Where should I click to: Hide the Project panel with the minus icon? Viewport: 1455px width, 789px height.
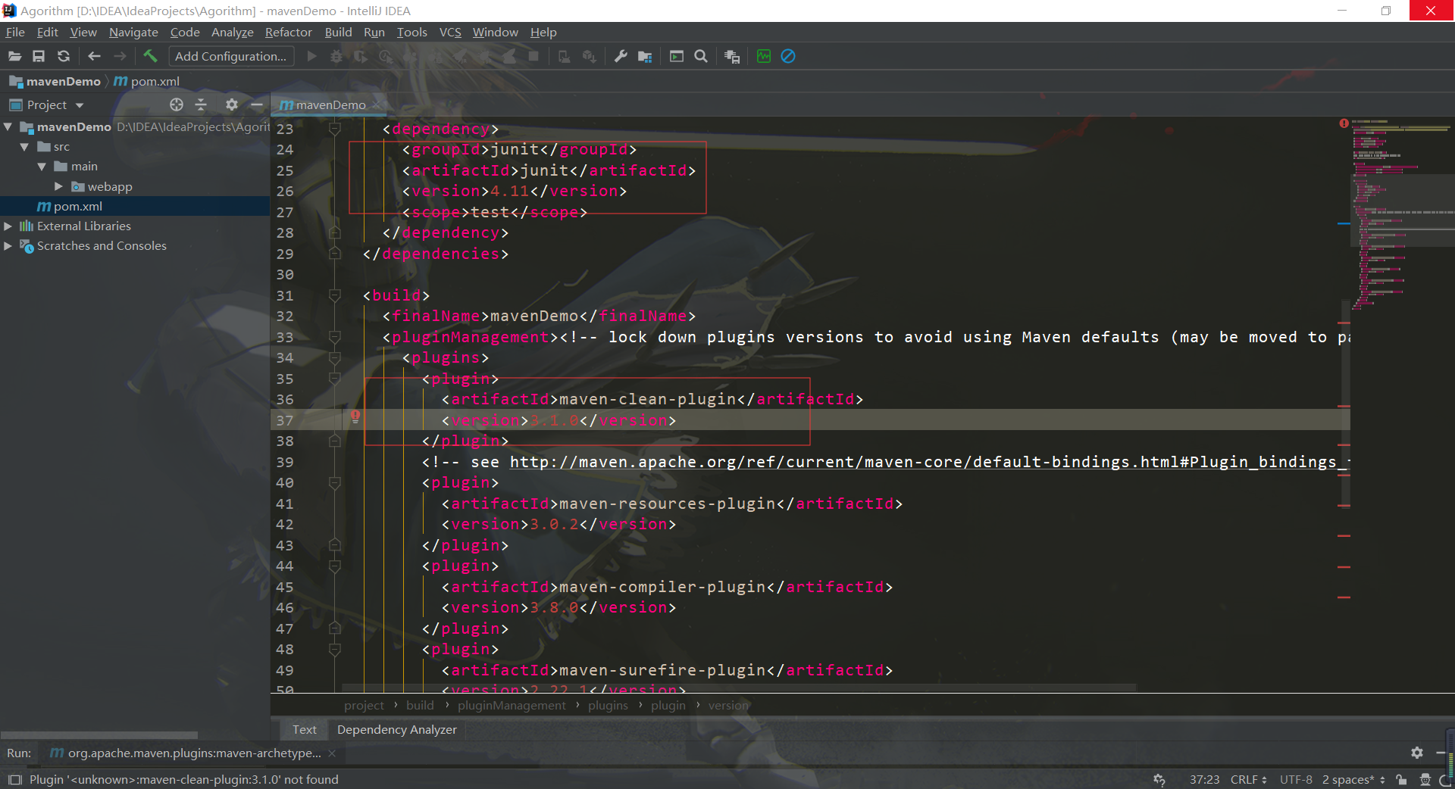tap(257, 104)
